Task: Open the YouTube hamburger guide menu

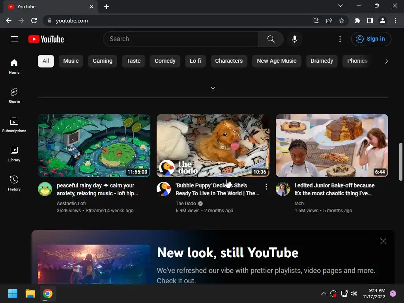Action: tap(14, 39)
